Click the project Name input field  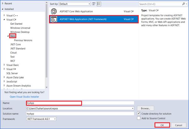(x=80, y=103)
